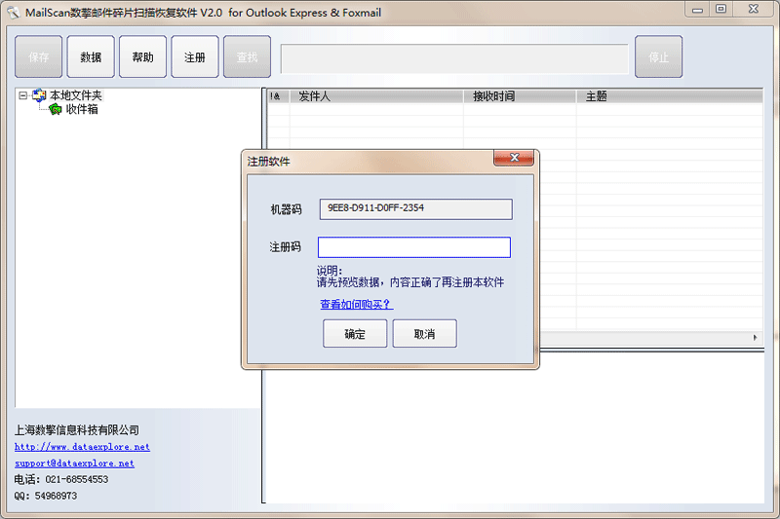The image size is (780, 519).
Task: Sort by 主题 column header
Action: click(x=670, y=96)
